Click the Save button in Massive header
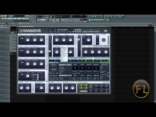Screen dimensions: 156x117 click(79, 30)
